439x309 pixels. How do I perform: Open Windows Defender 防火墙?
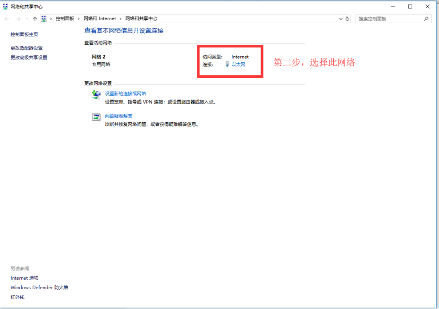[x=39, y=287]
